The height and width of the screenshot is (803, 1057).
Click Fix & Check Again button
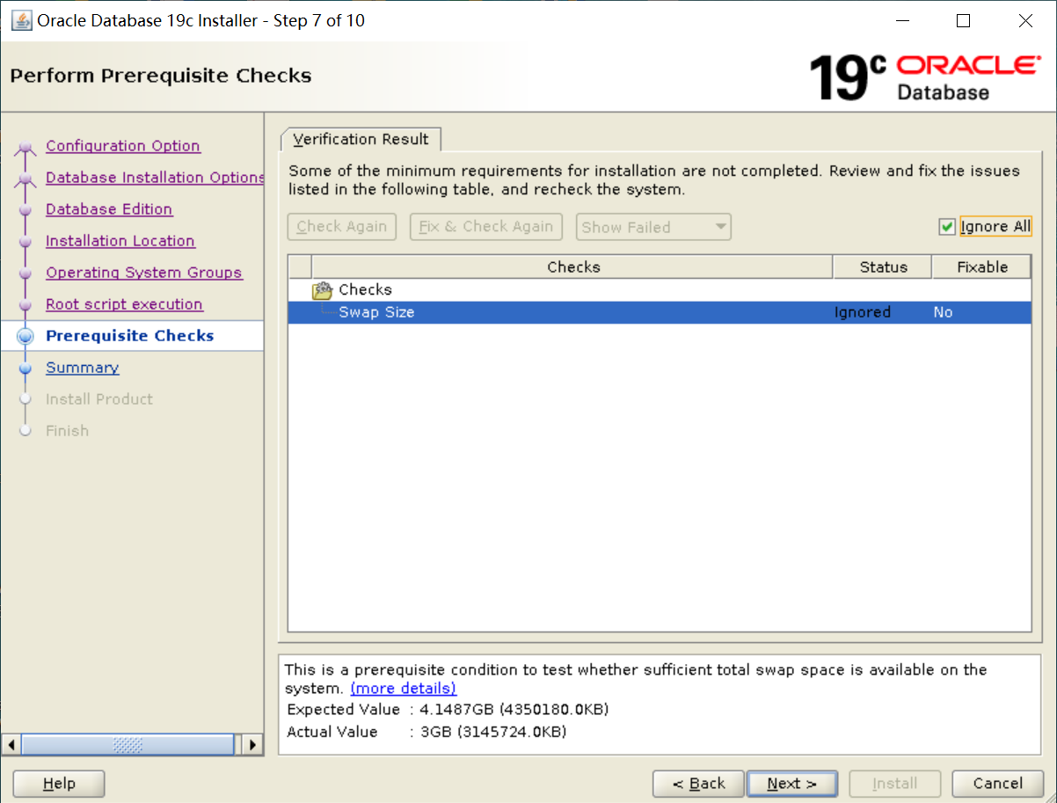[x=486, y=227]
